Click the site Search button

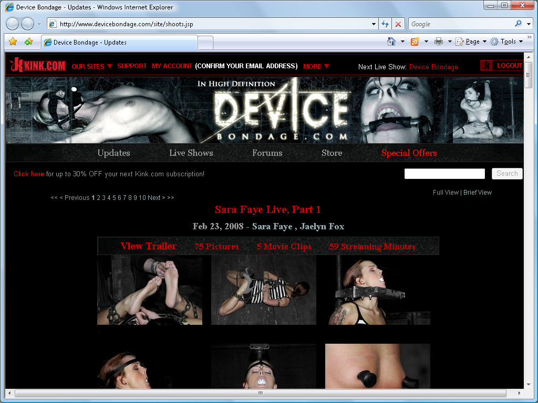(x=507, y=173)
